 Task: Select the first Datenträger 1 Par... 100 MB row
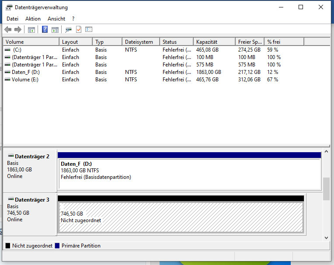[153, 57]
